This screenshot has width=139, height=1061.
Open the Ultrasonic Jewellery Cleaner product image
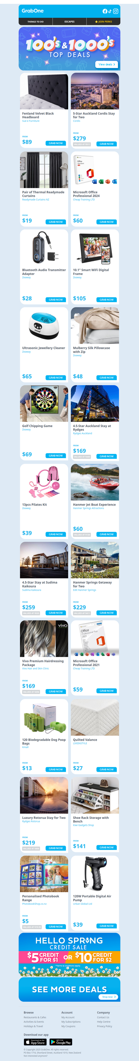pyautogui.click(x=44, y=326)
